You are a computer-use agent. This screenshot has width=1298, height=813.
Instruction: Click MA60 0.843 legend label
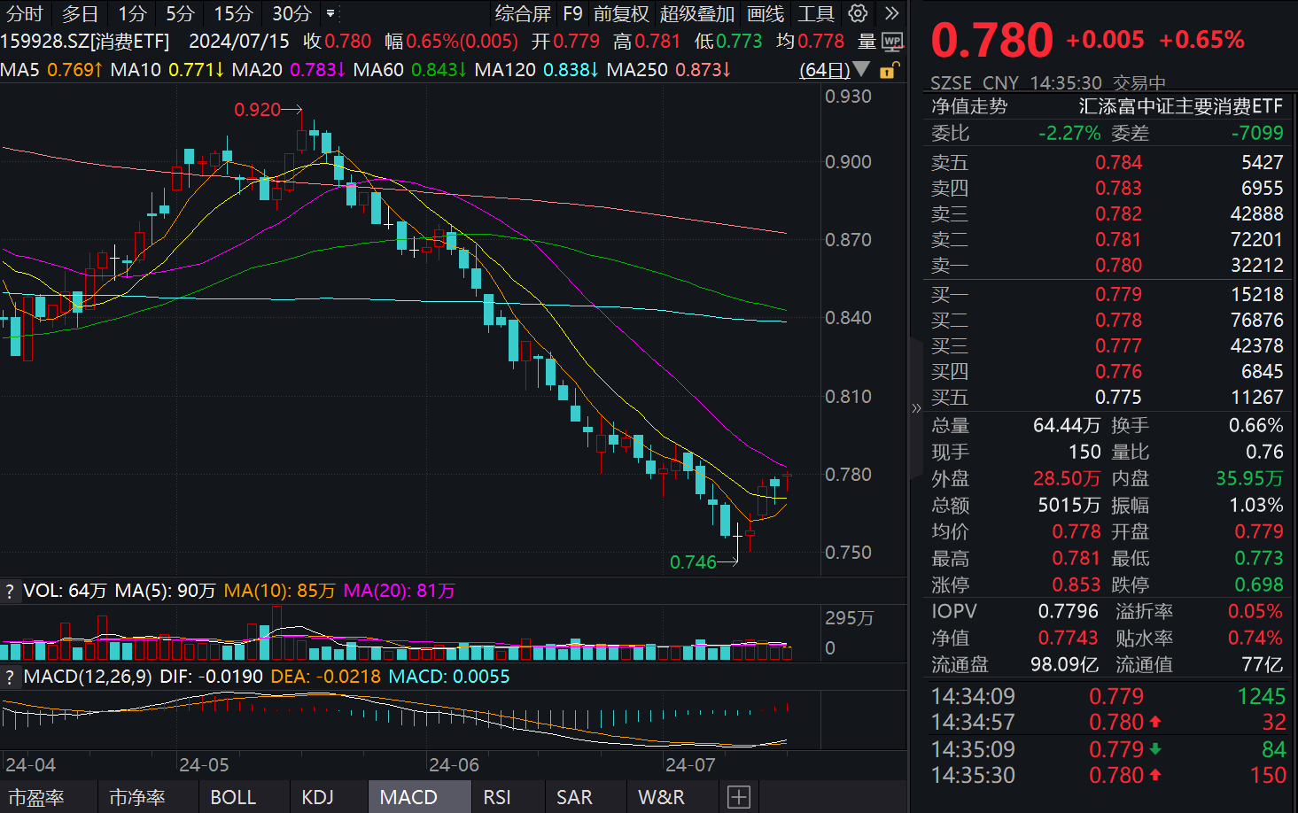coord(409,69)
